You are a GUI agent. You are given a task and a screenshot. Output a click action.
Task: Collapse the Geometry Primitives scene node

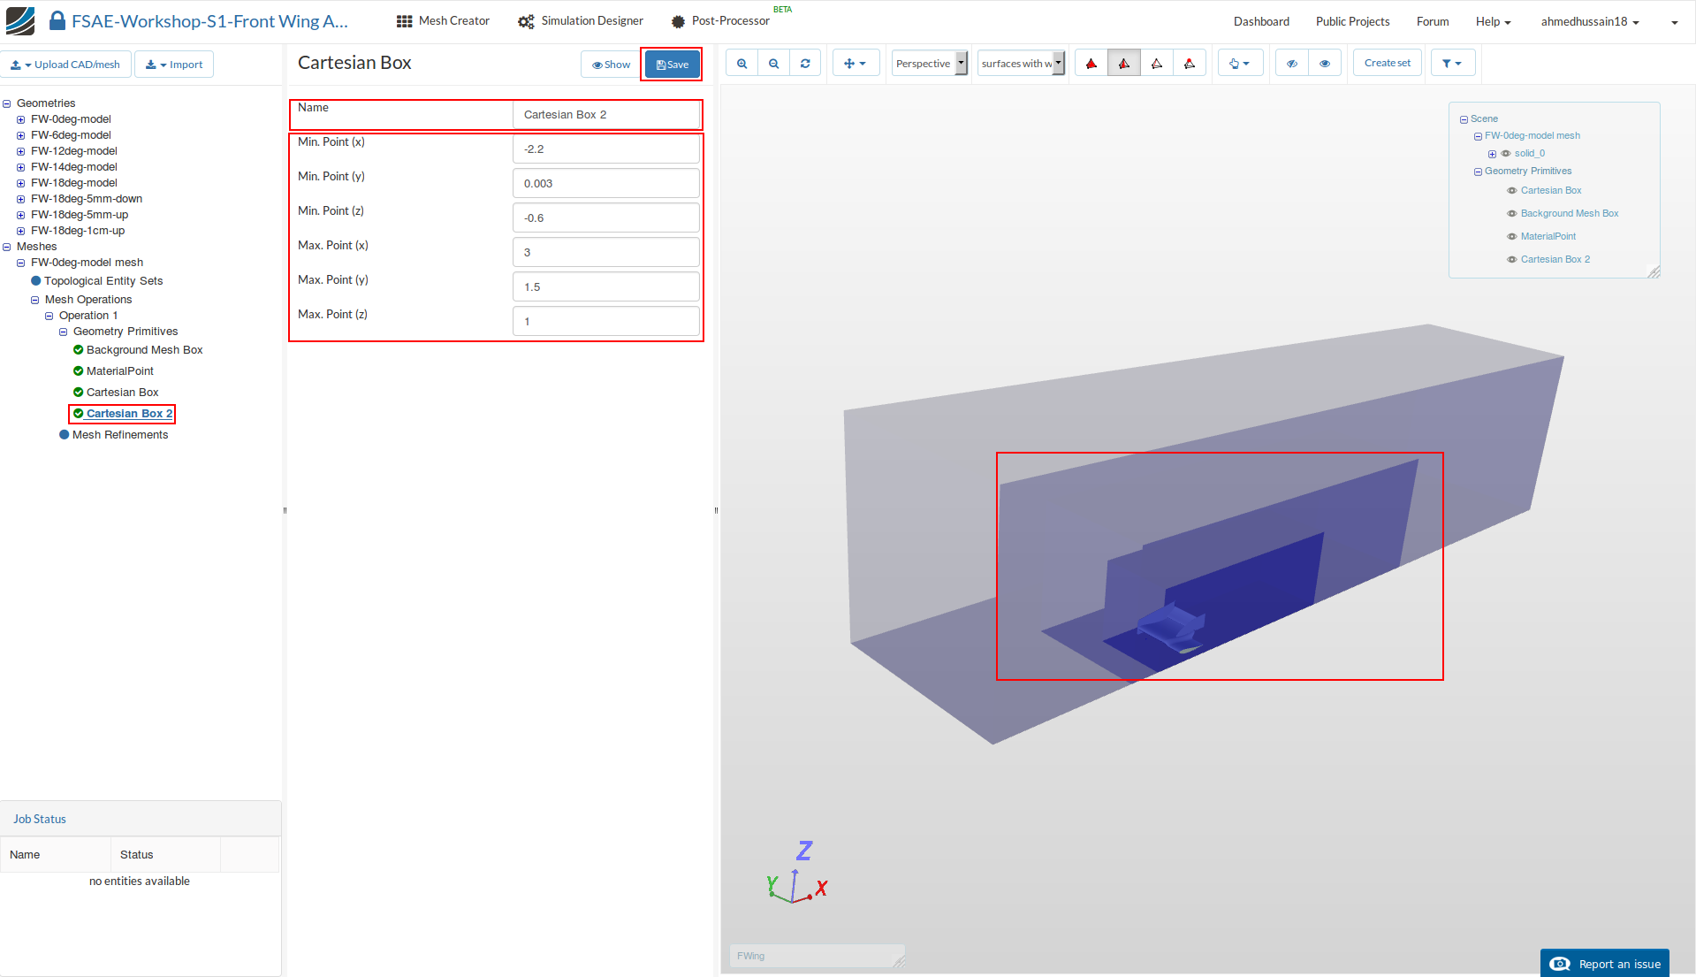[1478, 172]
